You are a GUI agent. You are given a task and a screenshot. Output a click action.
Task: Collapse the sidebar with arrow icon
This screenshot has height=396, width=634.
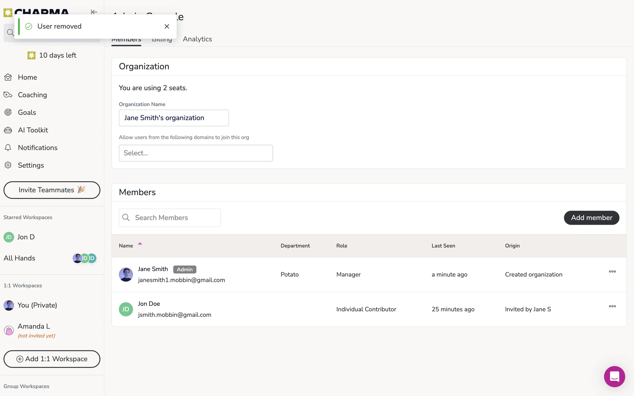tap(94, 12)
